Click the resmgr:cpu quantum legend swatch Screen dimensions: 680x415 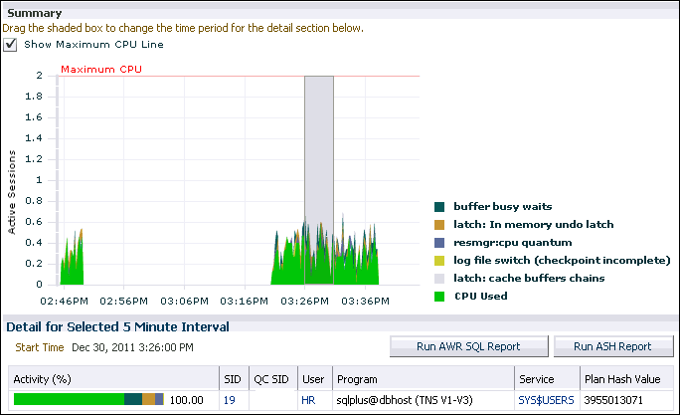[x=438, y=242]
